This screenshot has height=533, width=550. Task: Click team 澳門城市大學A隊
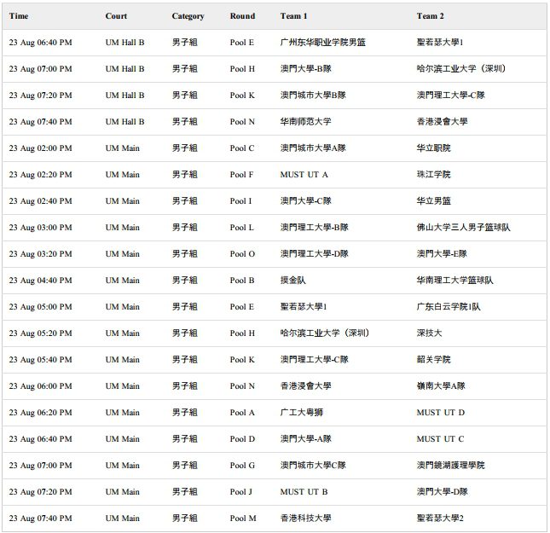(x=313, y=148)
